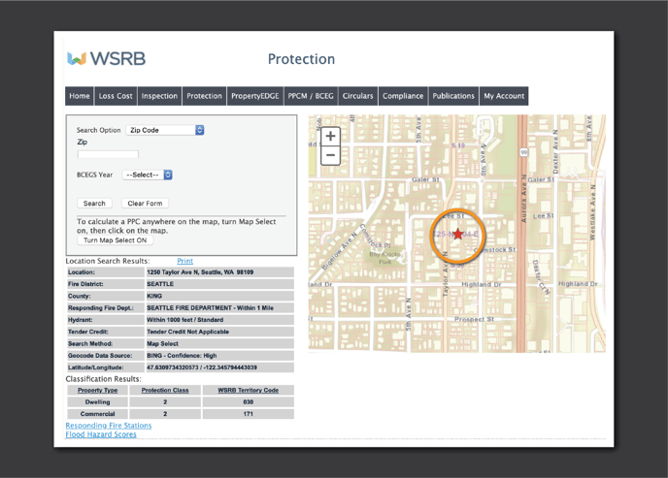Open the Search Option Zip Code dropdown
Image resolution: width=668 pixels, height=478 pixels.
[x=165, y=130]
